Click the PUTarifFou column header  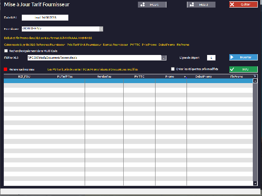pos(65,76)
